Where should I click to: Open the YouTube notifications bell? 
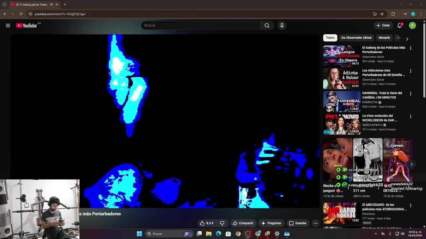pos(400,26)
